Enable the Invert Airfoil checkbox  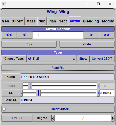point(4,109)
